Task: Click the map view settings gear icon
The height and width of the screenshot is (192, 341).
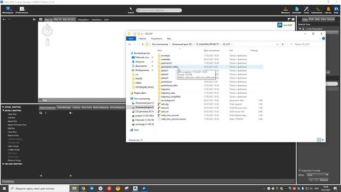Action: point(293,19)
